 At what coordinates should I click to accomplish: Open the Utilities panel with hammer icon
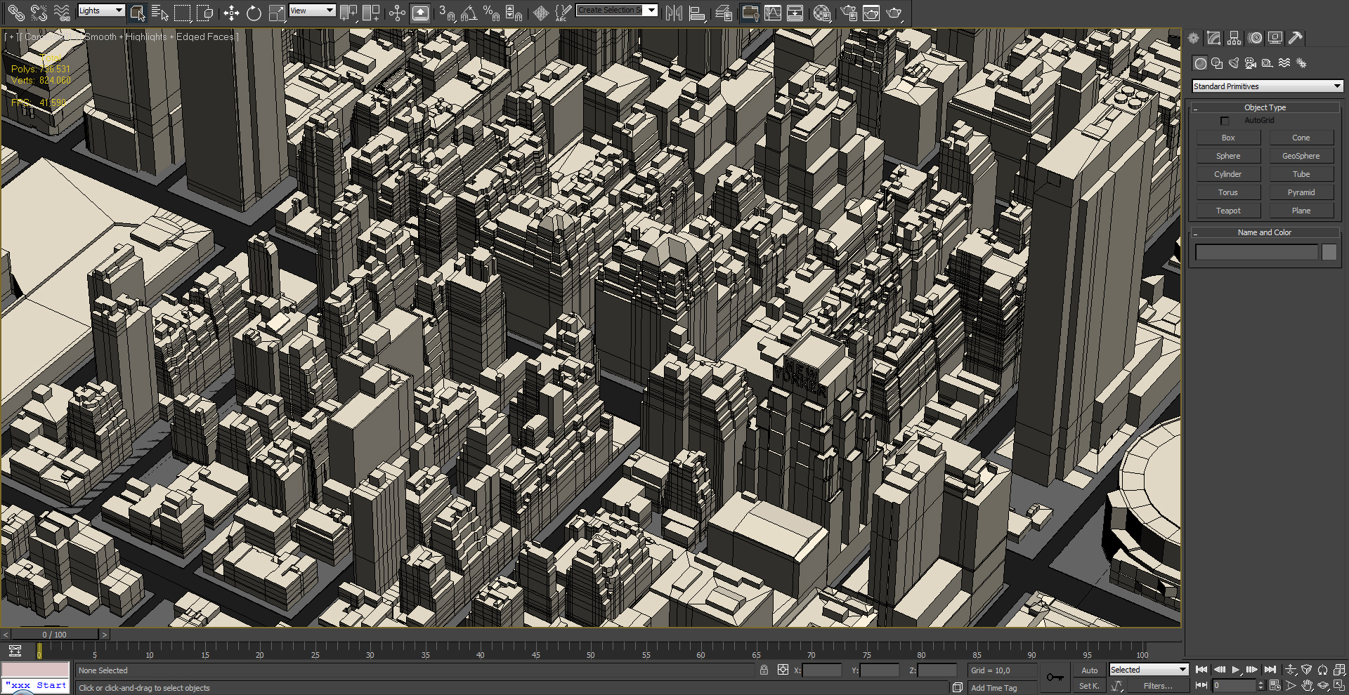click(x=1295, y=37)
